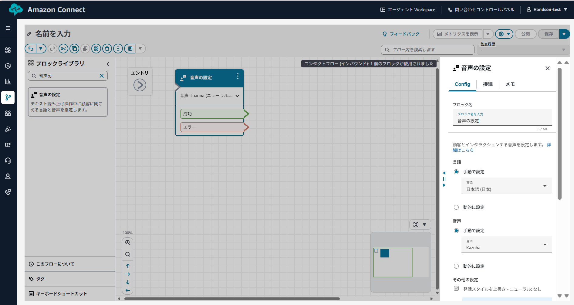
Task: Click the pencil edit flow name icon
Action: [29, 34]
